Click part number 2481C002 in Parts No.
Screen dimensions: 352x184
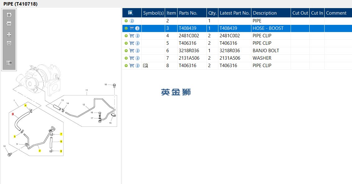click(189, 36)
